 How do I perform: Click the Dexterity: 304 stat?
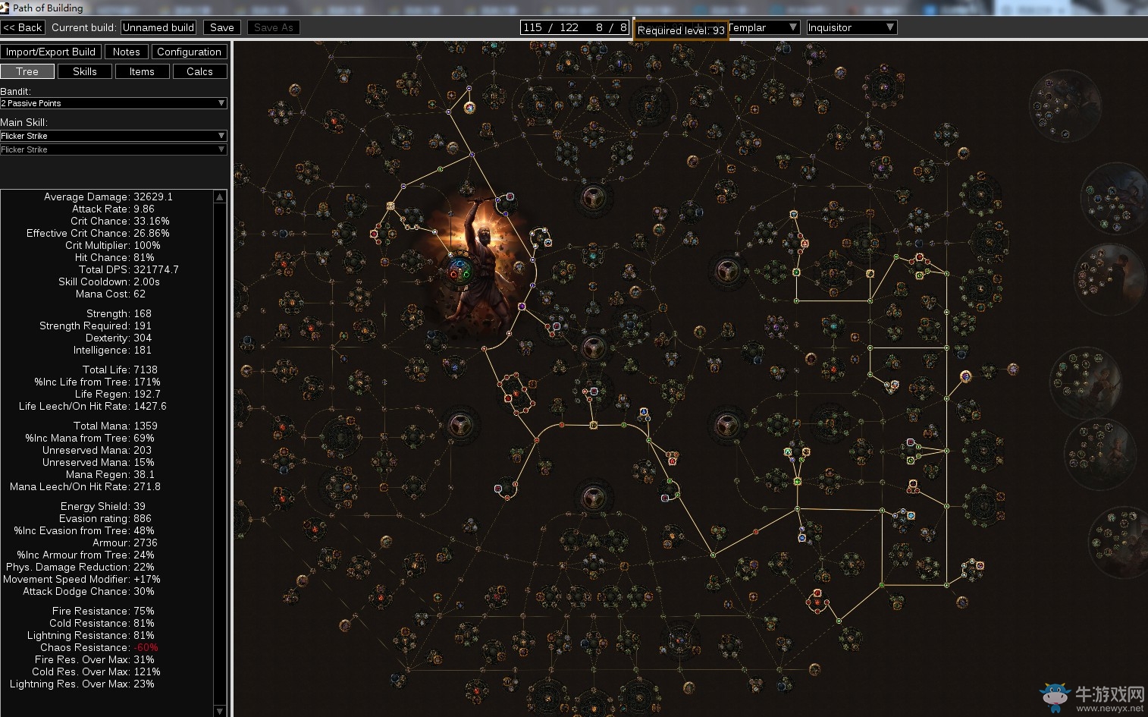pos(118,338)
